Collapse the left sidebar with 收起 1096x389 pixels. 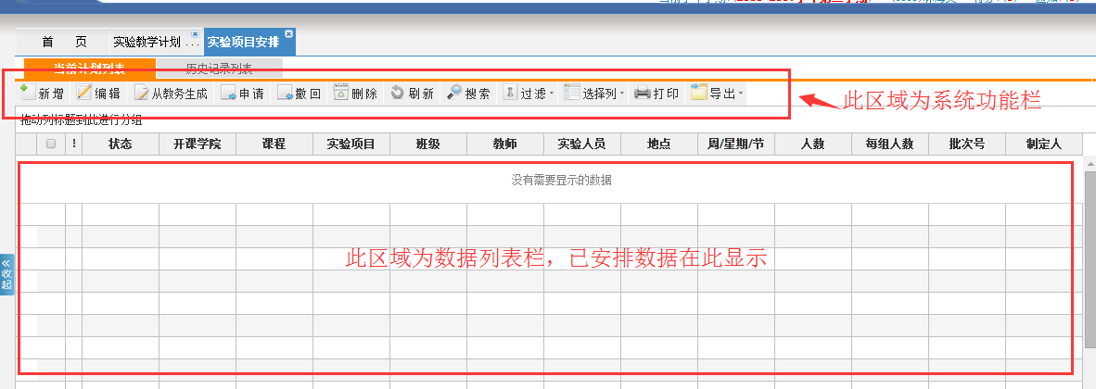point(6,273)
